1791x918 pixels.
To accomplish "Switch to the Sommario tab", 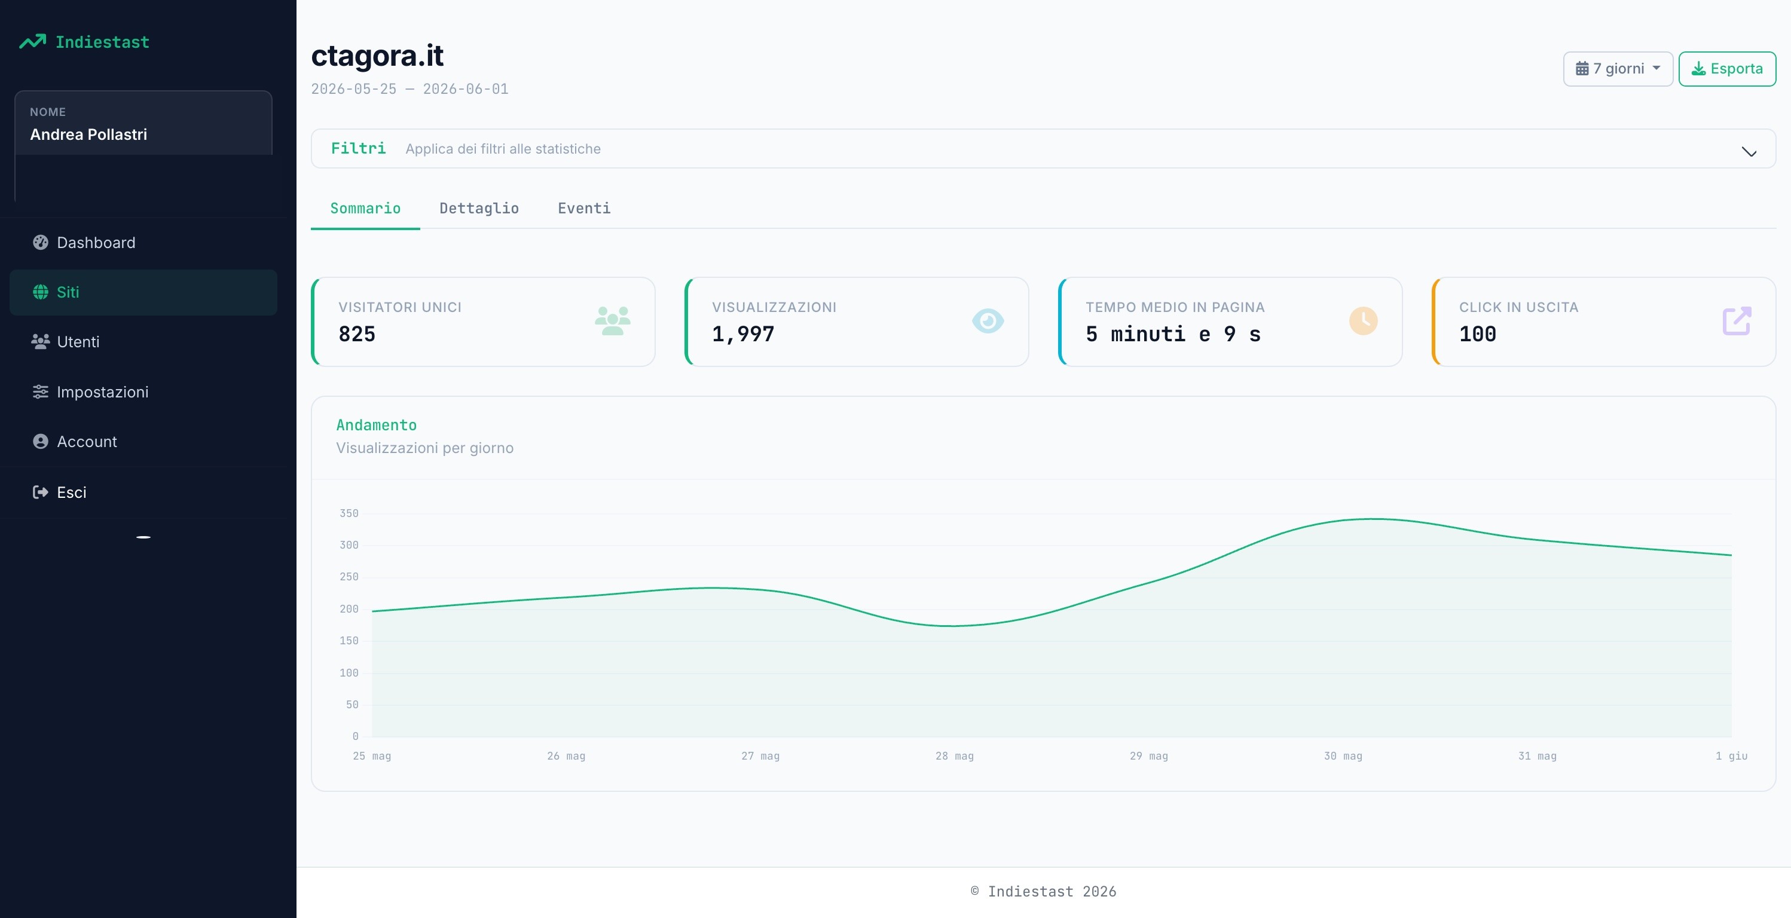I will [365, 209].
